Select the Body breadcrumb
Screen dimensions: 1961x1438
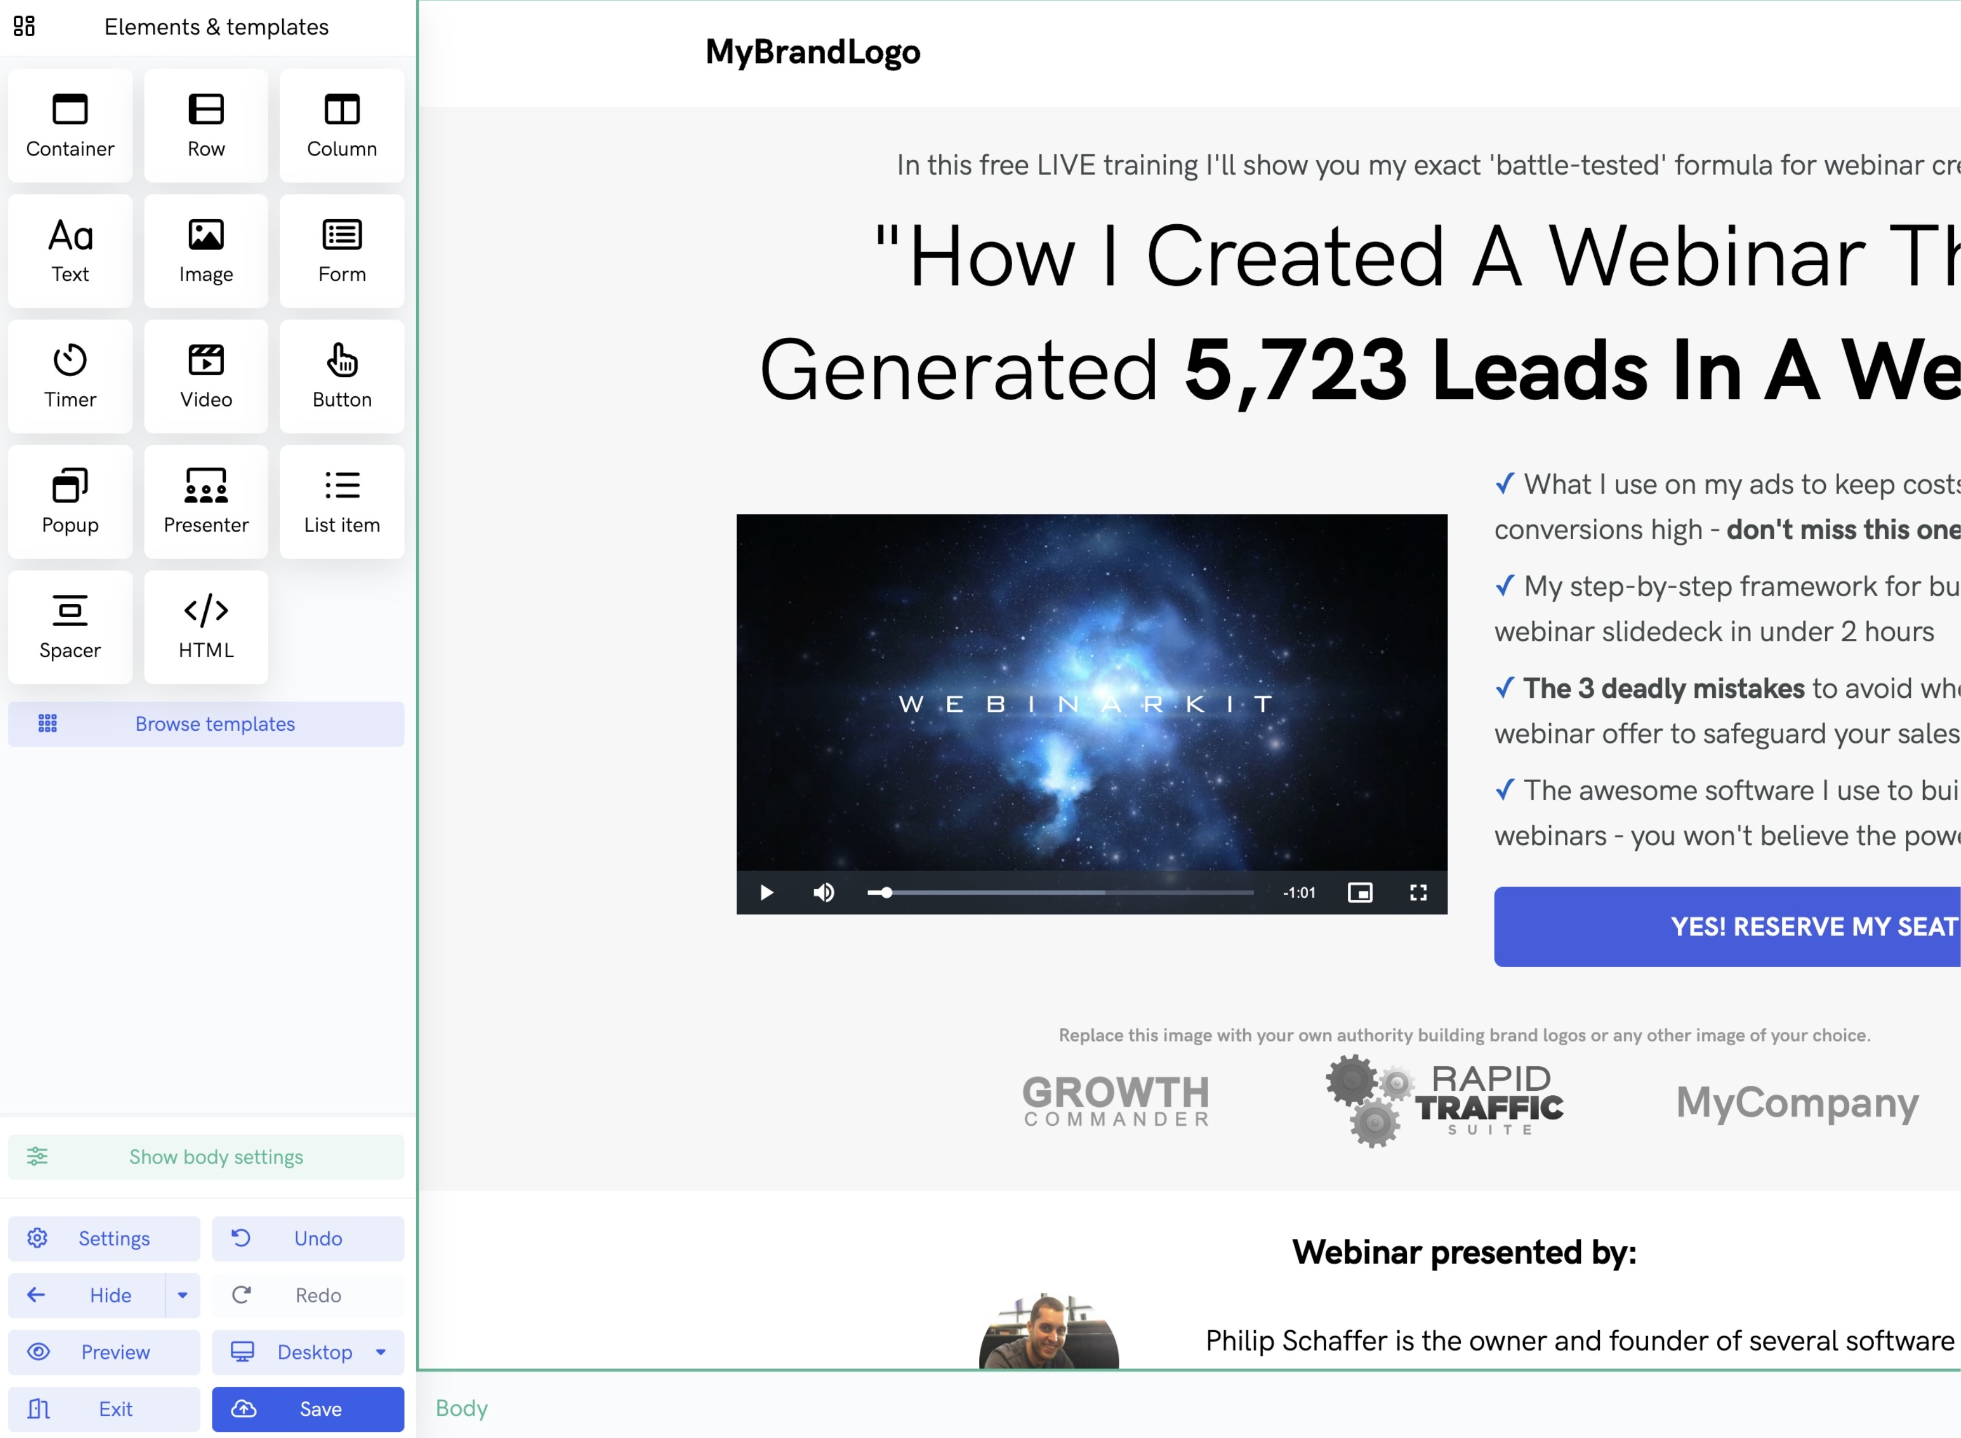click(461, 1407)
